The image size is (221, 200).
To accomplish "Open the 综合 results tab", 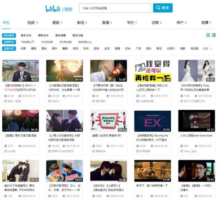I will coord(6,23).
